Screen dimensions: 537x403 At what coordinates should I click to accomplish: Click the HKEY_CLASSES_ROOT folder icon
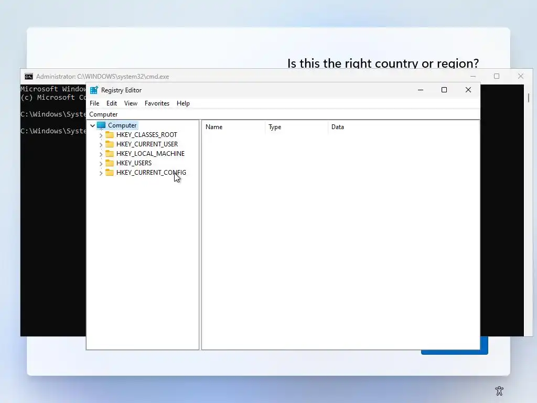click(110, 134)
